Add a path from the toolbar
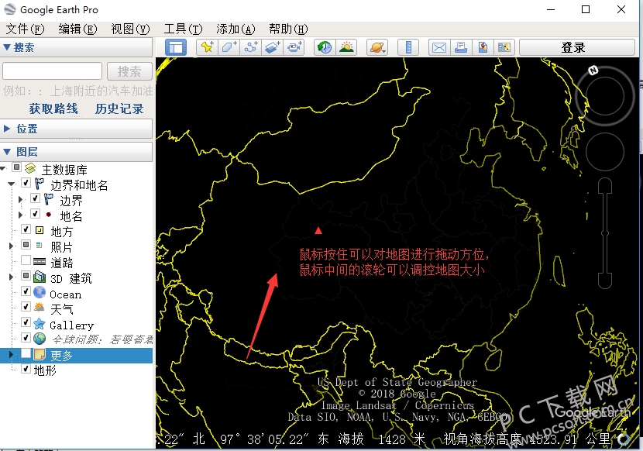The height and width of the screenshot is (451, 643). click(250, 47)
